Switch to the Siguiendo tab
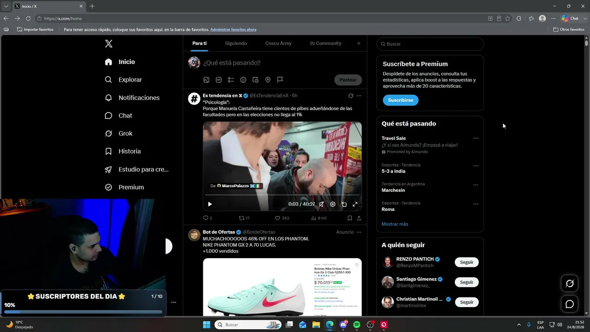 tap(236, 43)
